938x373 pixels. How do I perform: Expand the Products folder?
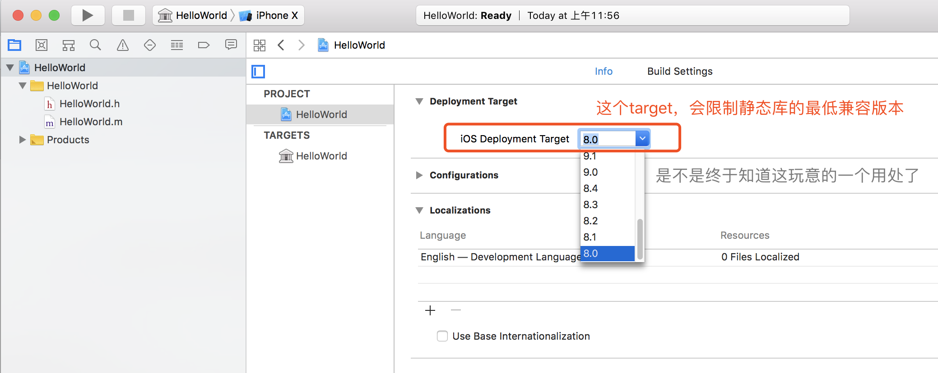(x=23, y=140)
